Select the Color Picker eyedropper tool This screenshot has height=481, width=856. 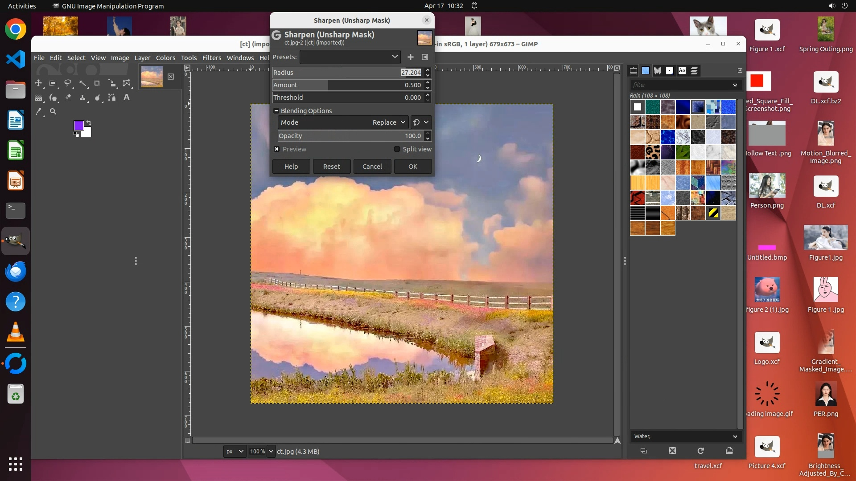[x=39, y=112]
